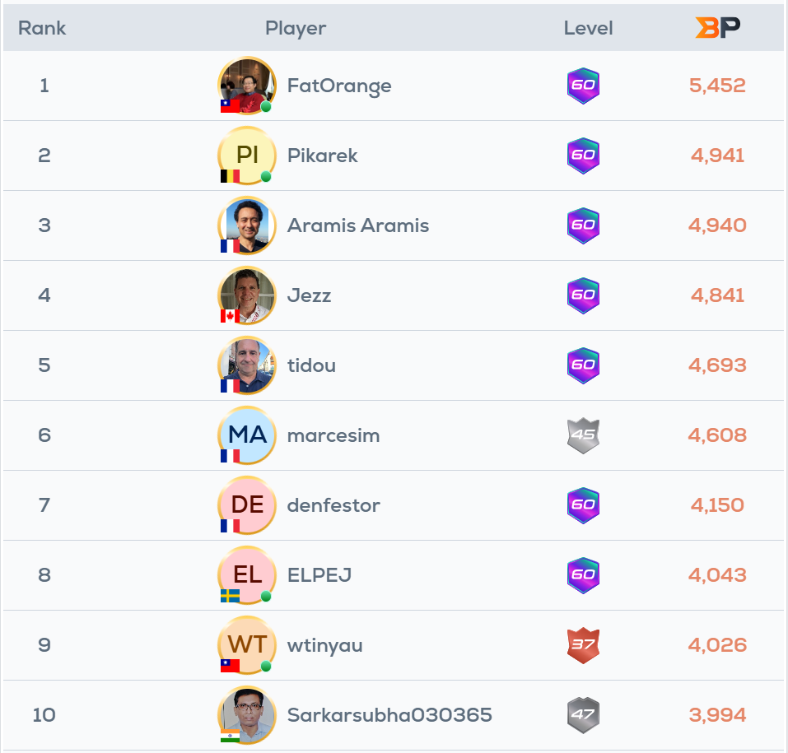Click the Level column header
The height and width of the screenshot is (753, 788).
[588, 27]
